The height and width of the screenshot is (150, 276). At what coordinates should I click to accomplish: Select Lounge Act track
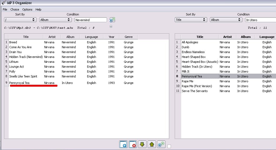tap(17, 67)
